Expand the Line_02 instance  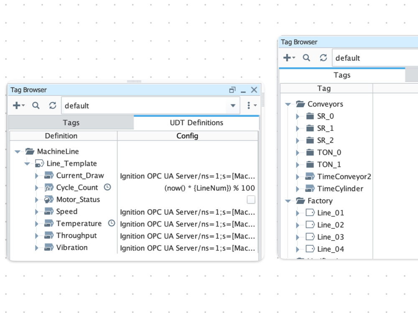click(x=298, y=225)
